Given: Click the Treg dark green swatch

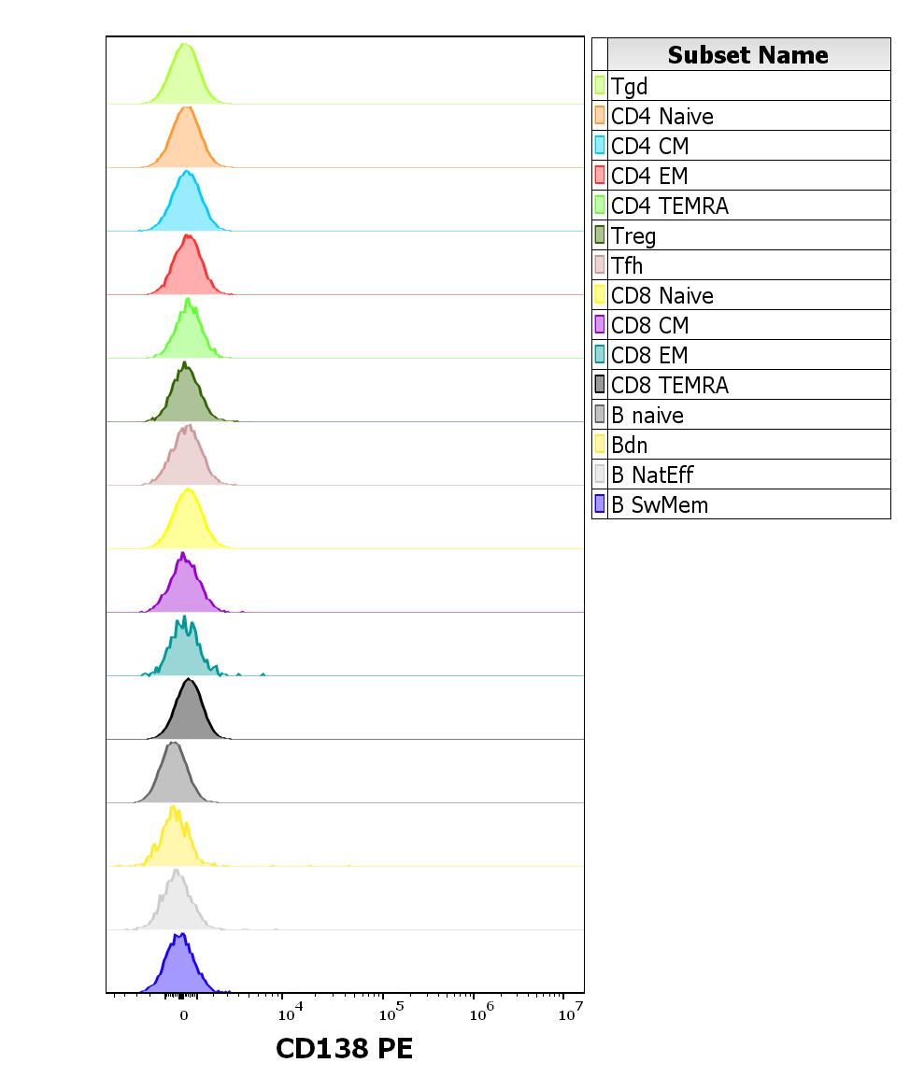Looking at the screenshot, I should 600,234.
